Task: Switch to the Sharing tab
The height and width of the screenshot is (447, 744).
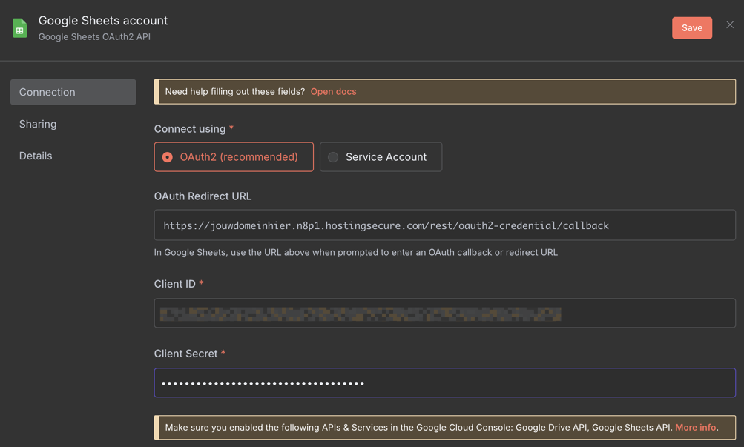Action: 38,124
